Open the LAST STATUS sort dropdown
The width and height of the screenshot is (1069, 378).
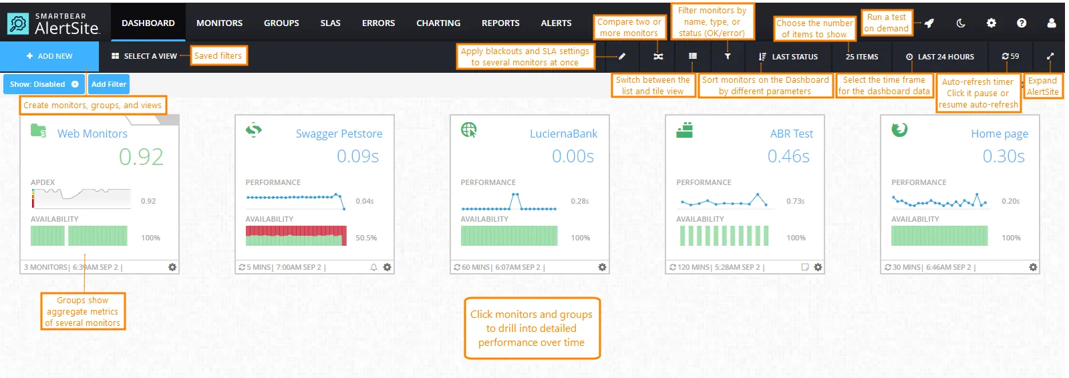[x=788, y=57]
